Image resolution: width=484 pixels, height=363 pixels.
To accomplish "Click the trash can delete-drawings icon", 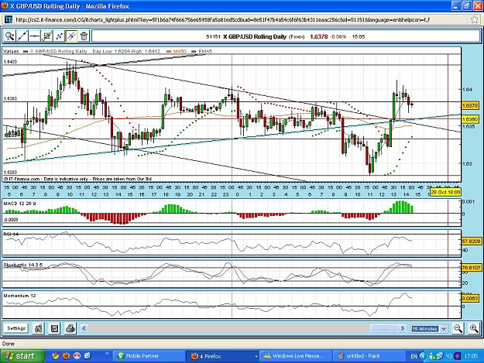I will 84,36.
